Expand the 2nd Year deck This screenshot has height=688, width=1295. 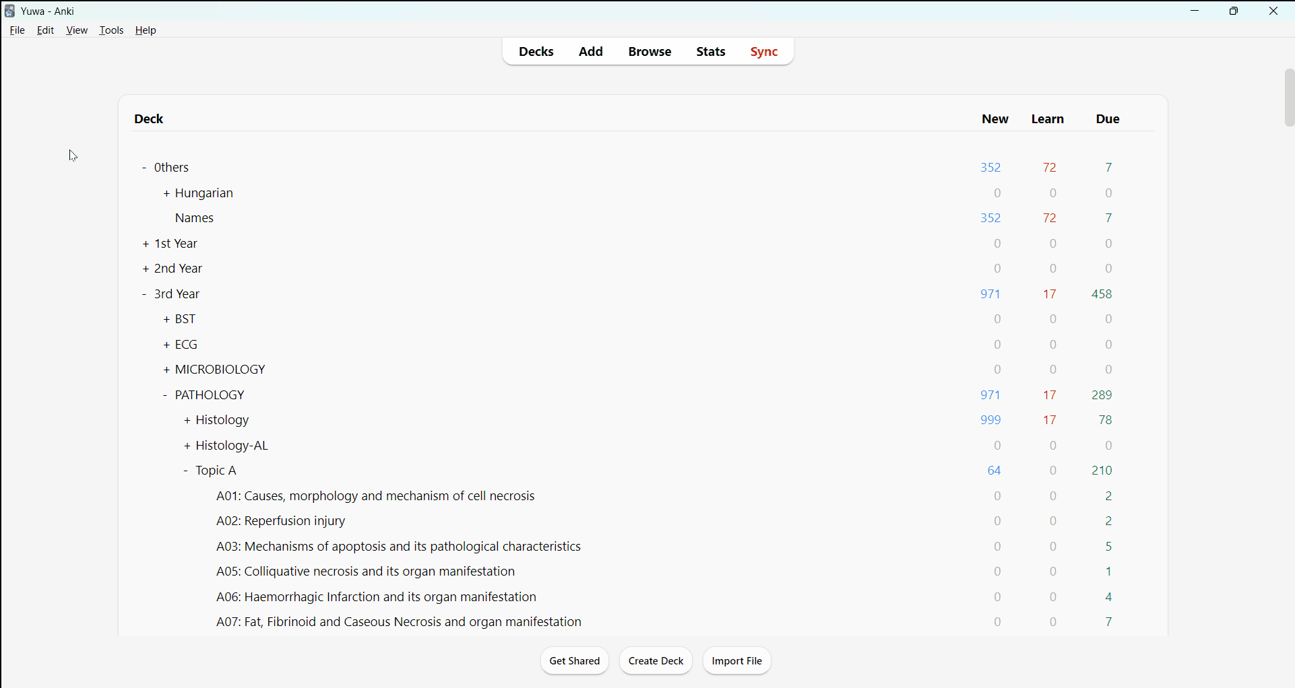click(146, 269)
